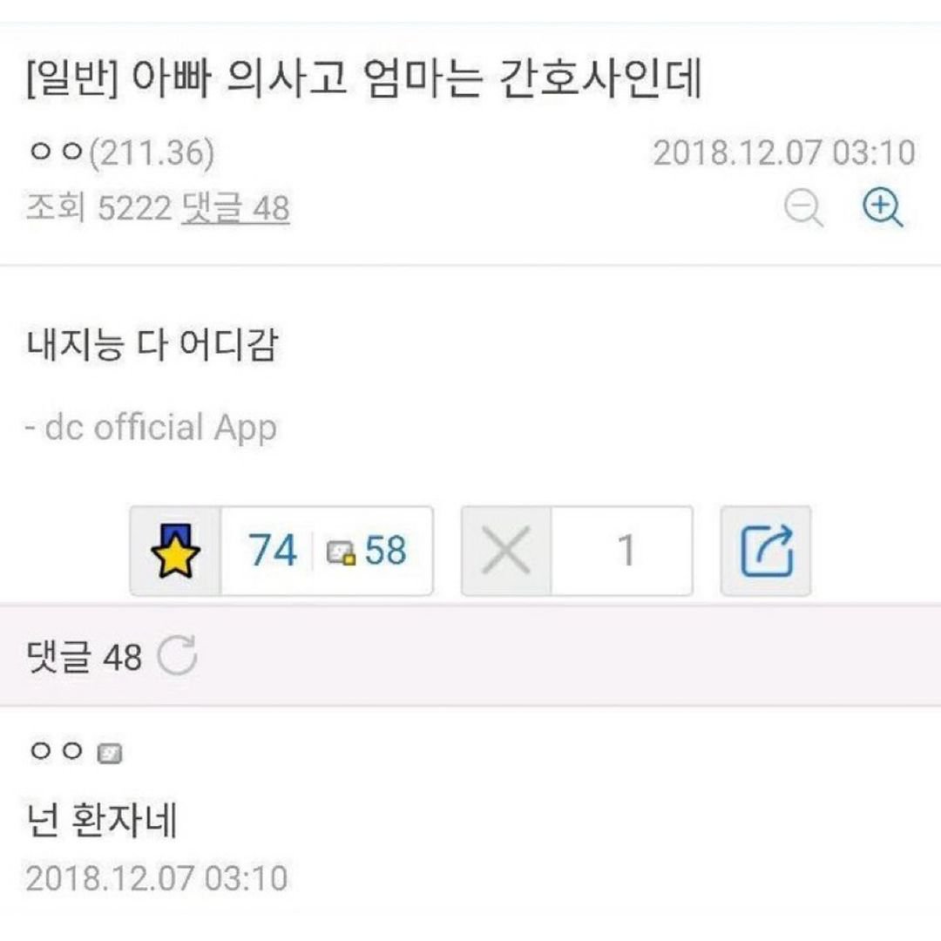The width and height of the screenshot is (941, 941).
Task: Downvote the post with the X icon
Action: pyautogui.click(x=506, y=551)
